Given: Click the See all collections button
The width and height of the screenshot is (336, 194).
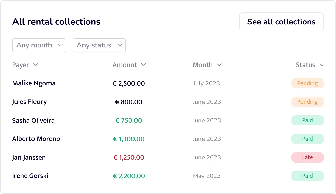Looking at the screenshot, I should 281,22.
